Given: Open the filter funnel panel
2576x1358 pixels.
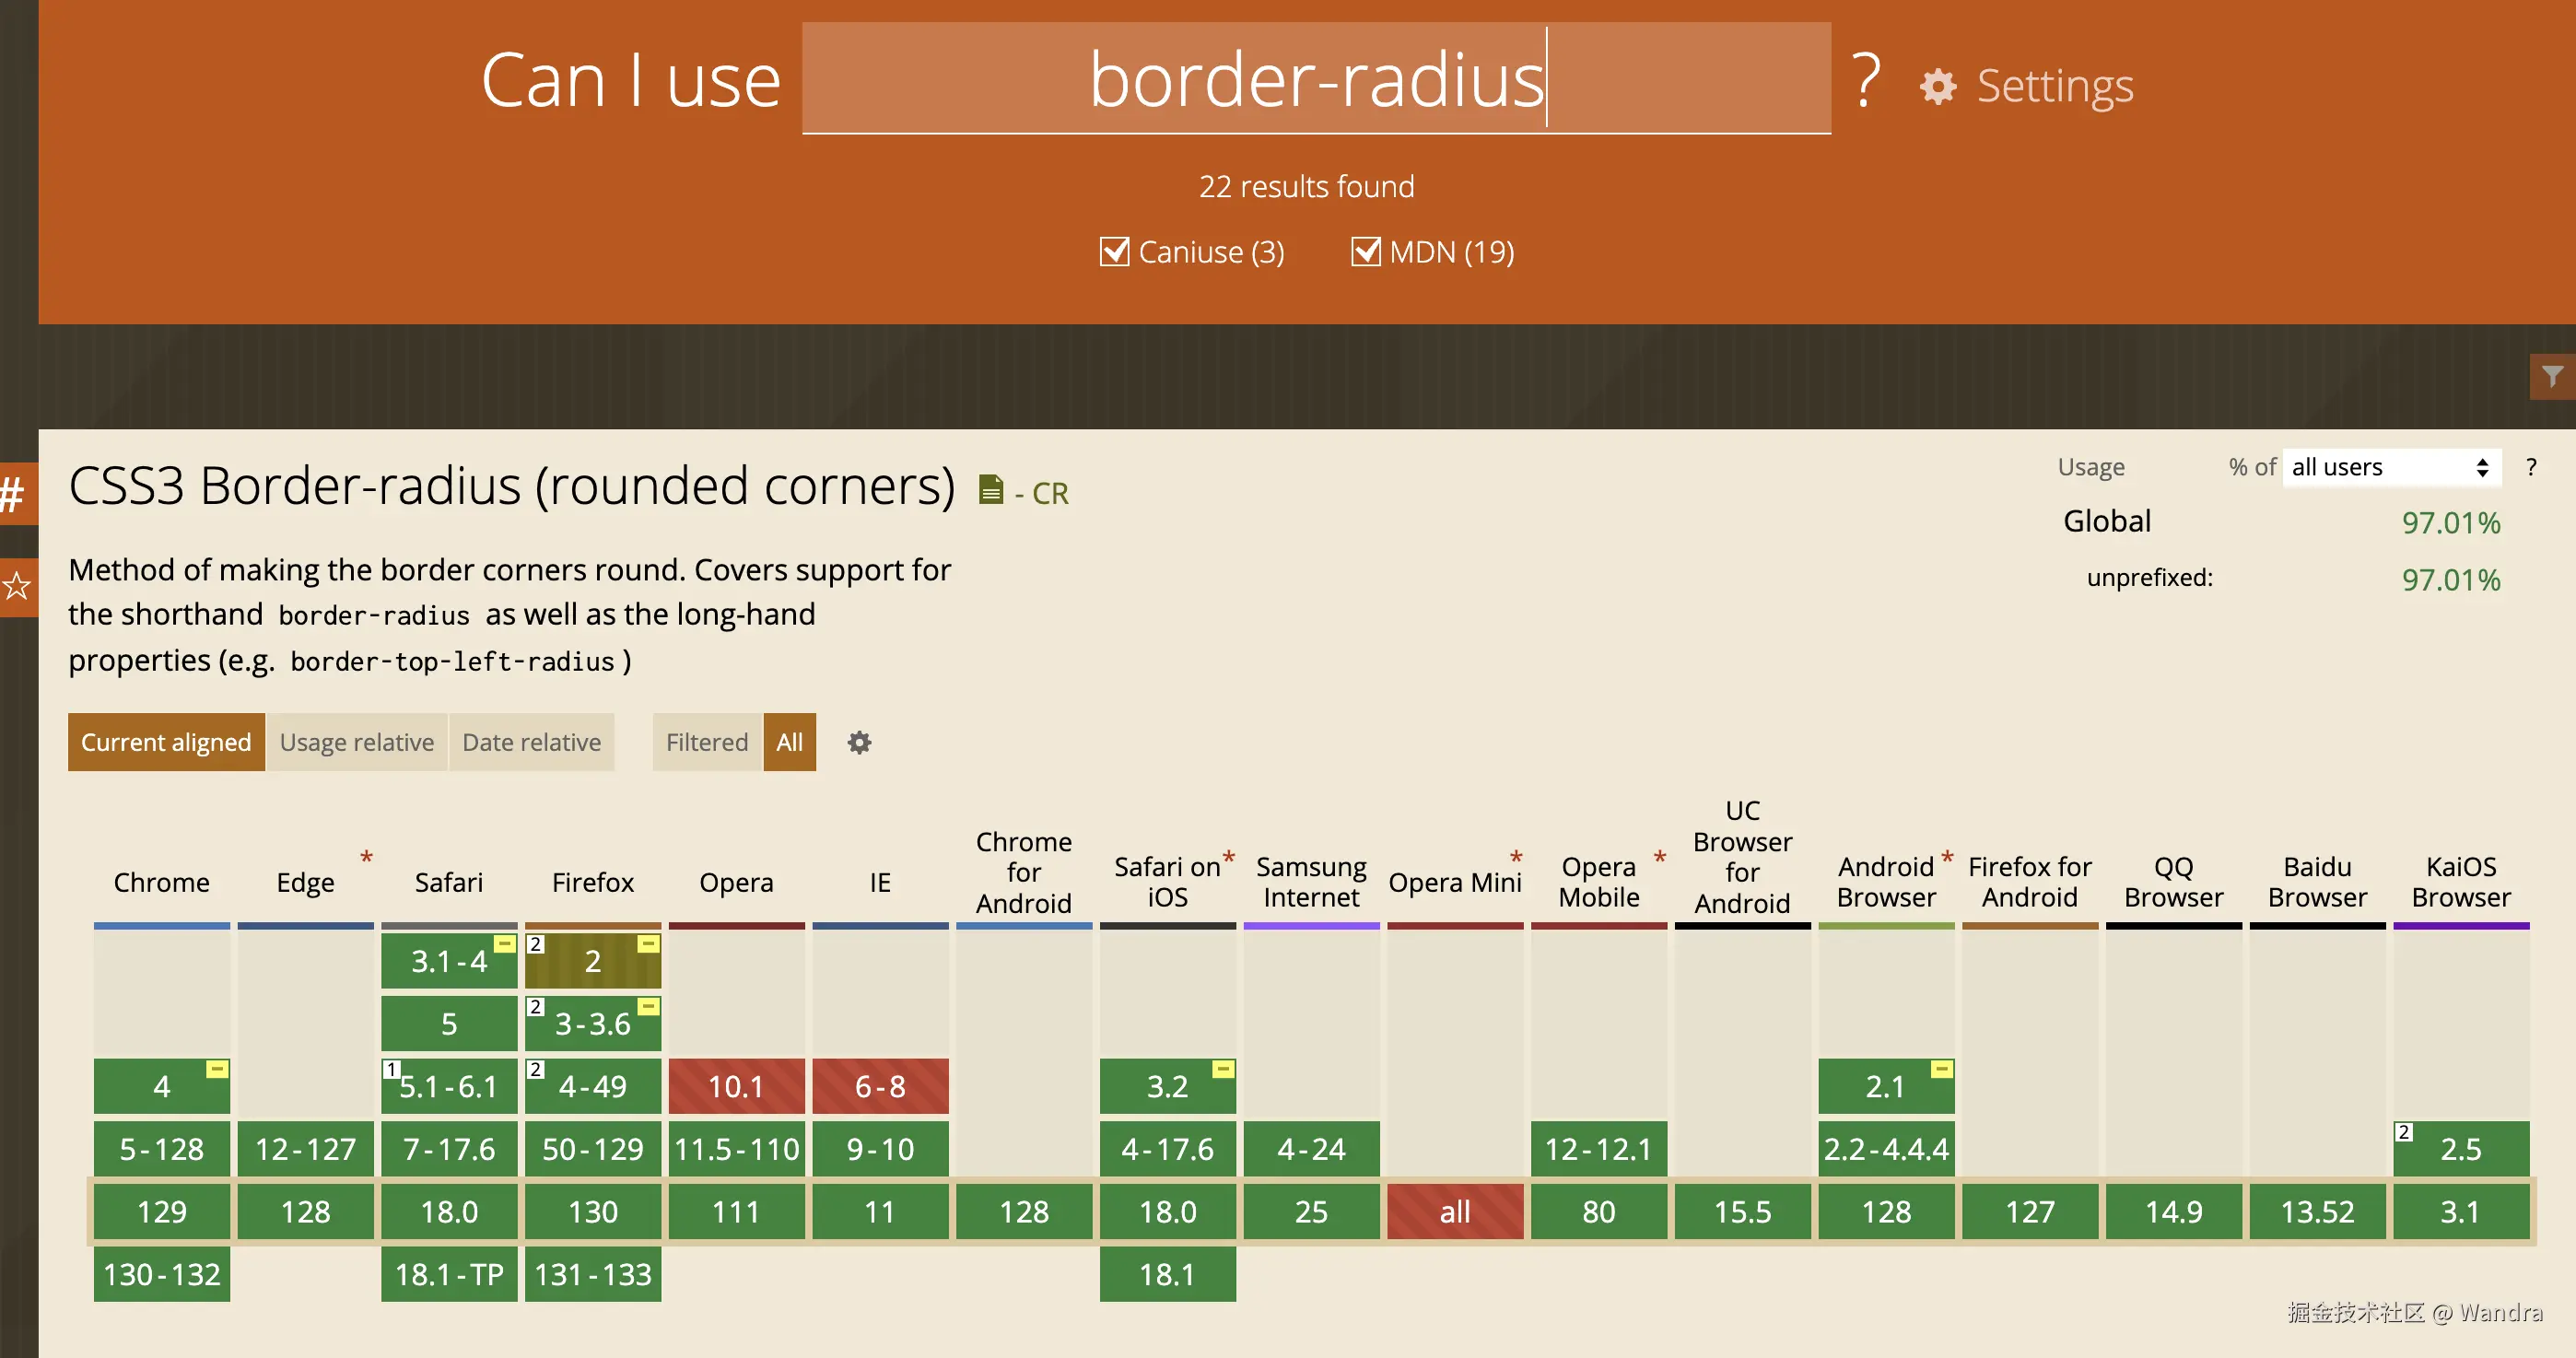Looking at the screenshot, I should coord(2553,376).
